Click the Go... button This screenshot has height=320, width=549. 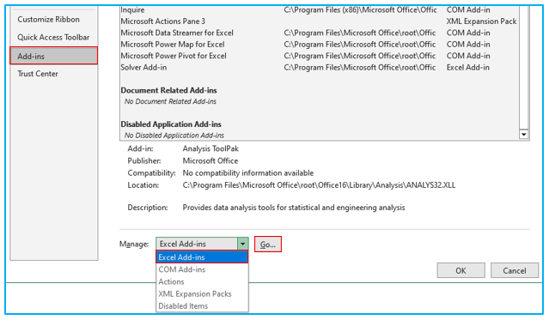coord(268,245)
